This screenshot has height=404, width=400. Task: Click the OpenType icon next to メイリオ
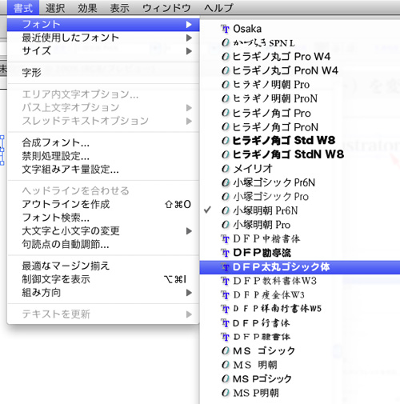(x=226, y=169)
